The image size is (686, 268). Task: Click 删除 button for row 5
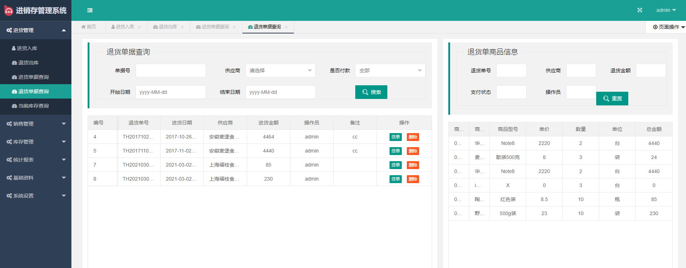pos(413,151)
